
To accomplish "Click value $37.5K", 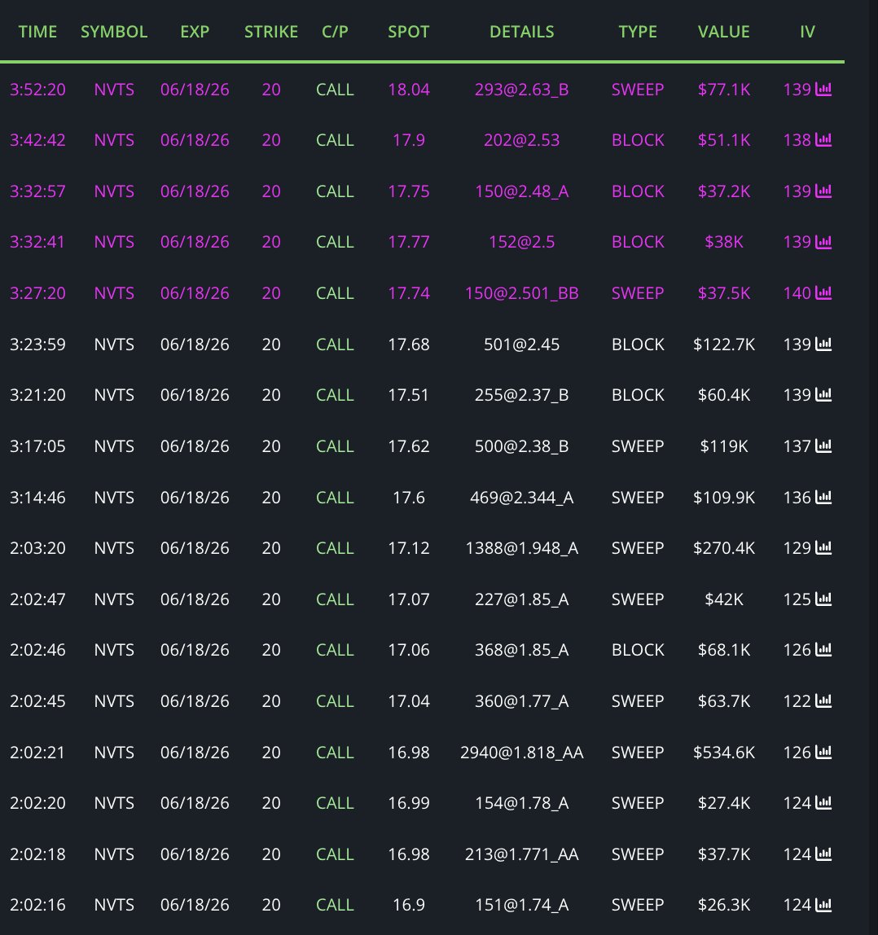I will click(x=724, y=293).
